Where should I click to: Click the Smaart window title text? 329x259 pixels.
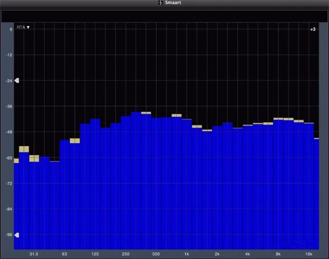[172, 3]
